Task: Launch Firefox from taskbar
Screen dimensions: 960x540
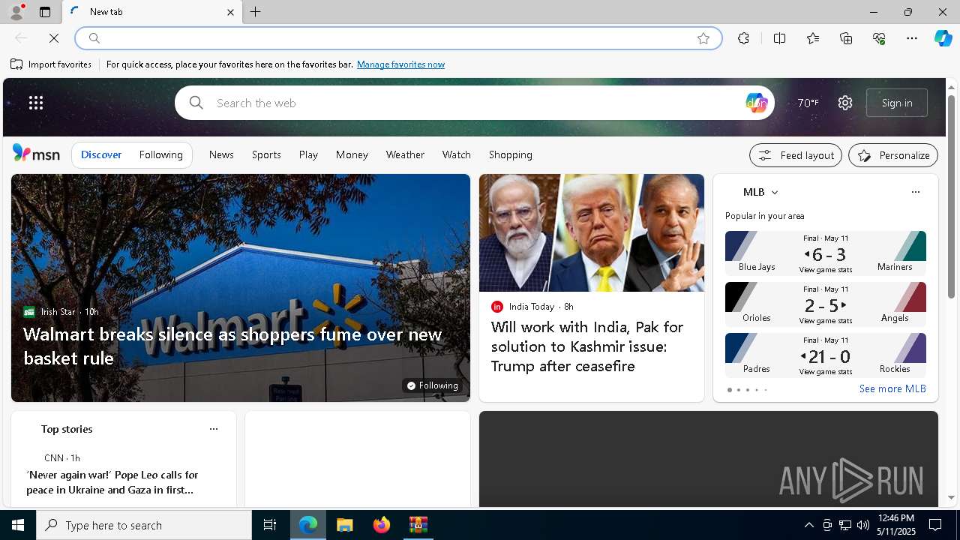Action: (381, 525)
